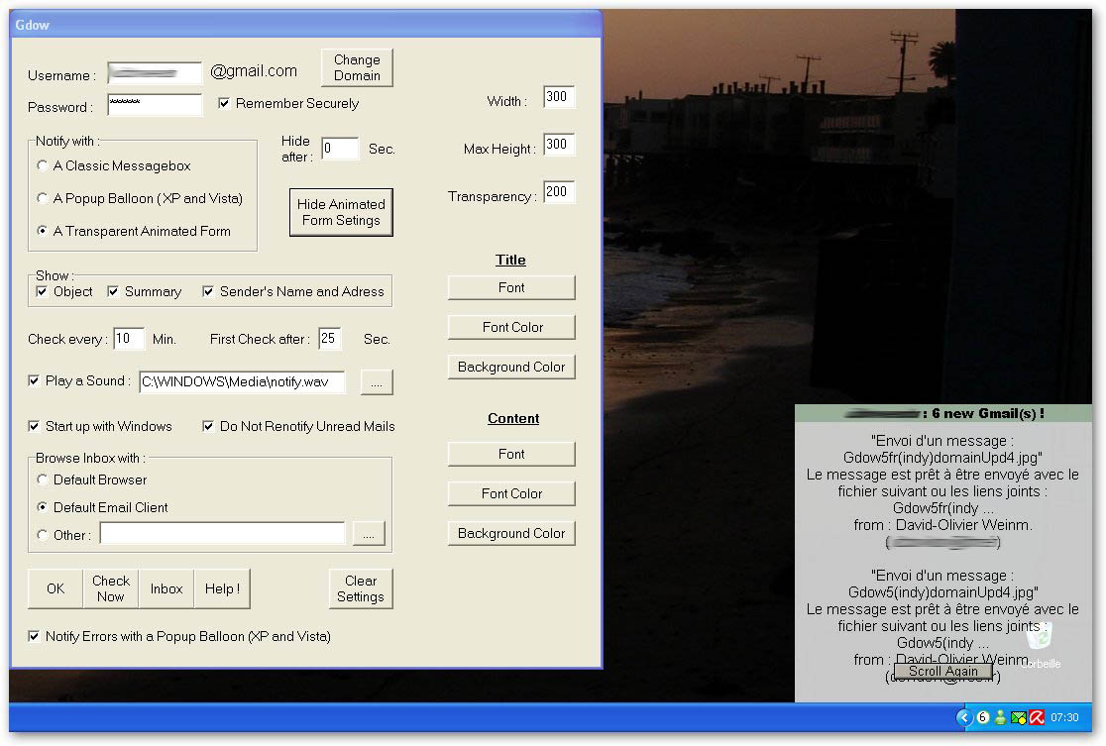Click the Width value field
The height and width of the screenshot is (746, 1106).
pos(559,97)
